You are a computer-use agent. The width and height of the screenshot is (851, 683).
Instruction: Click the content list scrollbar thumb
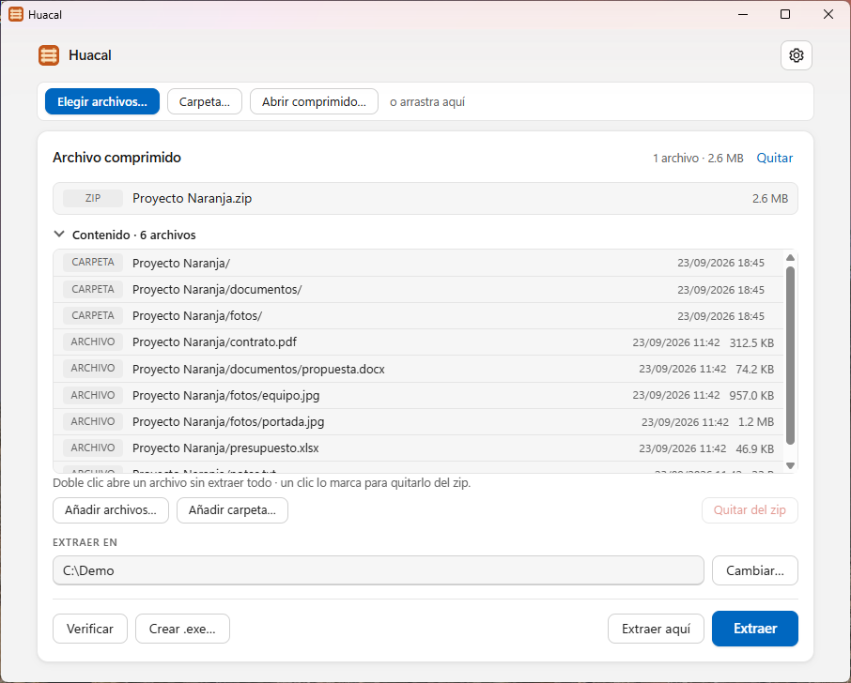[790, 356]
